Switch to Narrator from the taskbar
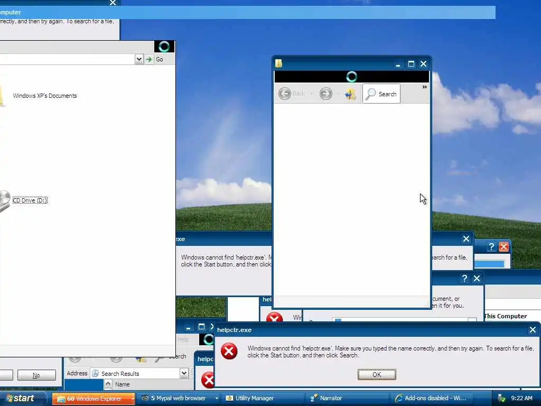Viewport: 541px width, 406px height. [x=348, y=398]
